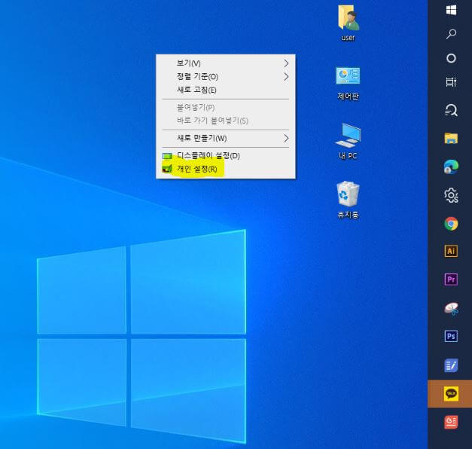Open the Snipping tool scissors icon

(x=451, y=309)
